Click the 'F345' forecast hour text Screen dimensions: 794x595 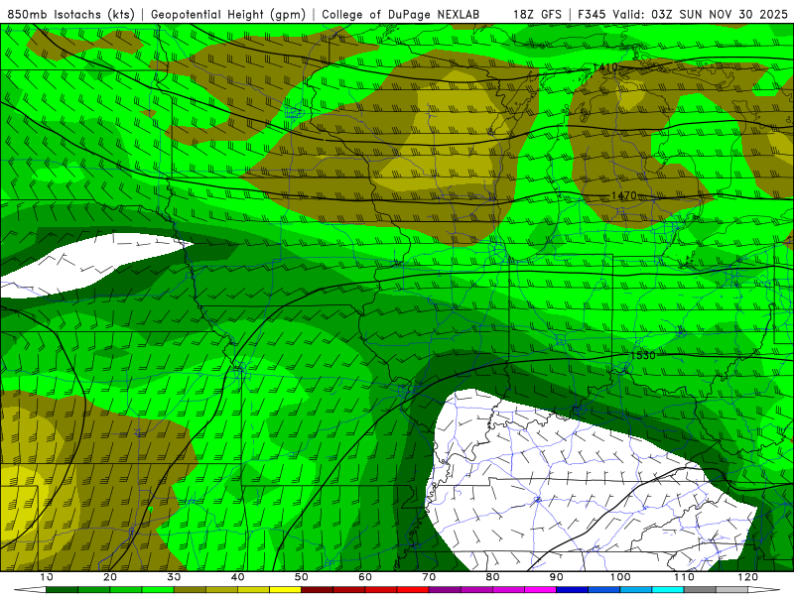[x=592, y=14]
